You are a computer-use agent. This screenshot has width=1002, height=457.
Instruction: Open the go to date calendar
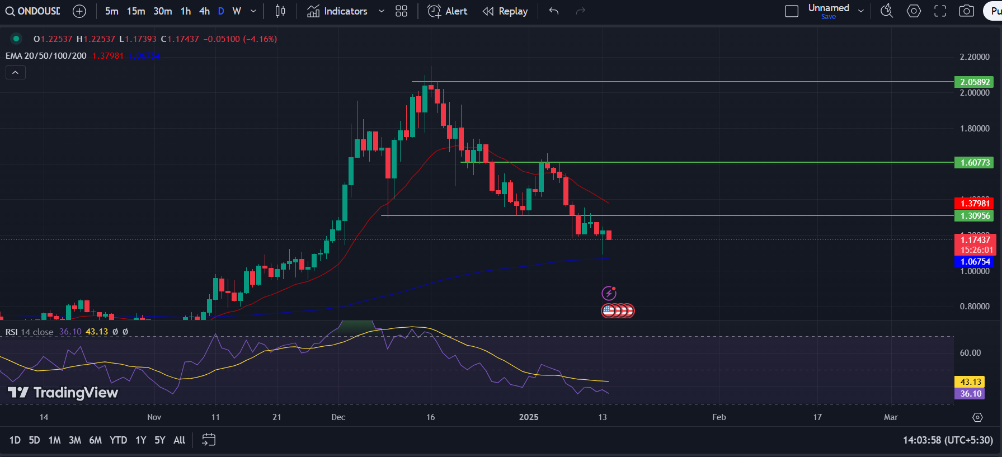tap(209, 440)
